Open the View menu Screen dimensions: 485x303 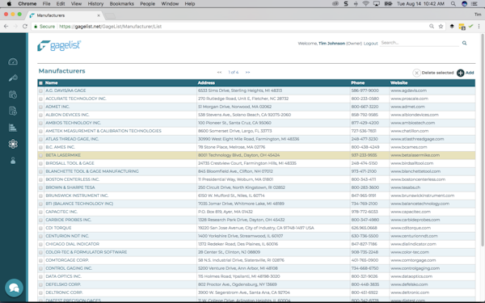(76, 4)
